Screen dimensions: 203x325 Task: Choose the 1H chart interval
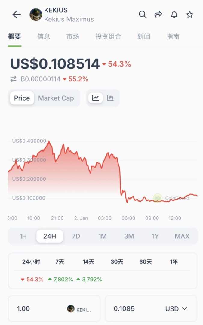[x=23, y=236]
